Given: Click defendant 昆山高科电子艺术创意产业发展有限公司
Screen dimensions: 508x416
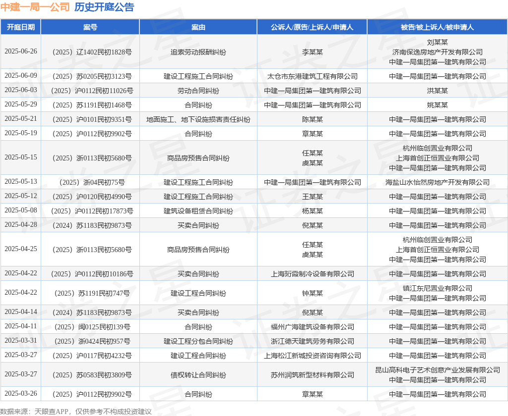Looking at the screenshot, I should coord(438,370).
